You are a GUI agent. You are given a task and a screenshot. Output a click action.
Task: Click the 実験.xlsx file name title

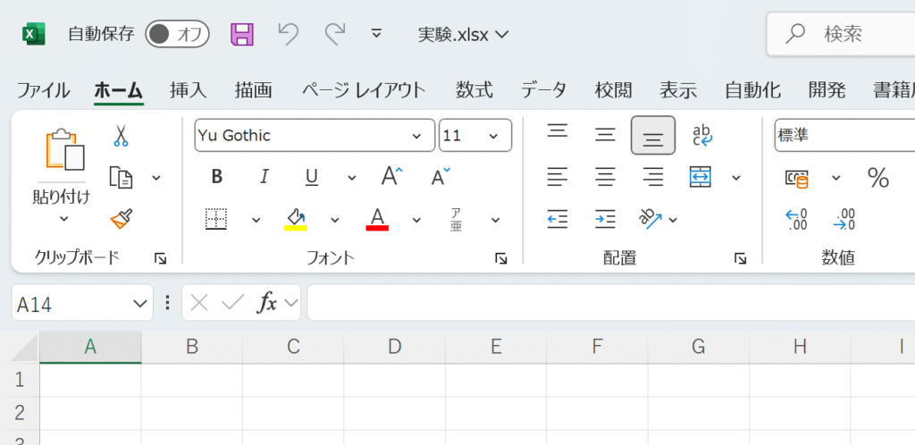click(463, 34)
